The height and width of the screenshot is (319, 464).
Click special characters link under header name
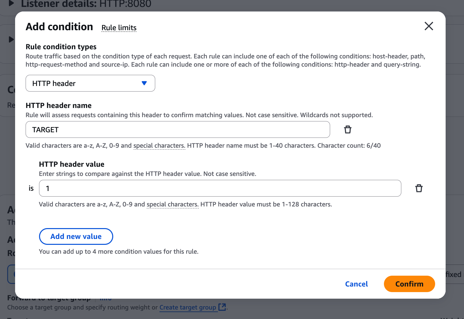point(159,146)
